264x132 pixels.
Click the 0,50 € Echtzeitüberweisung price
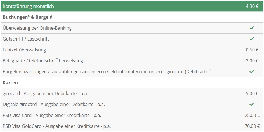coord(252,50)
